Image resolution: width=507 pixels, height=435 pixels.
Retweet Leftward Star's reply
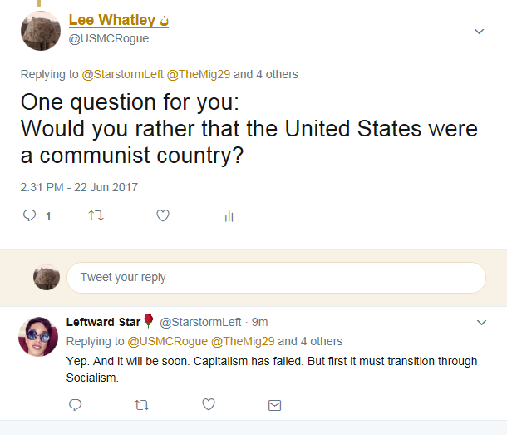(141, 405)
